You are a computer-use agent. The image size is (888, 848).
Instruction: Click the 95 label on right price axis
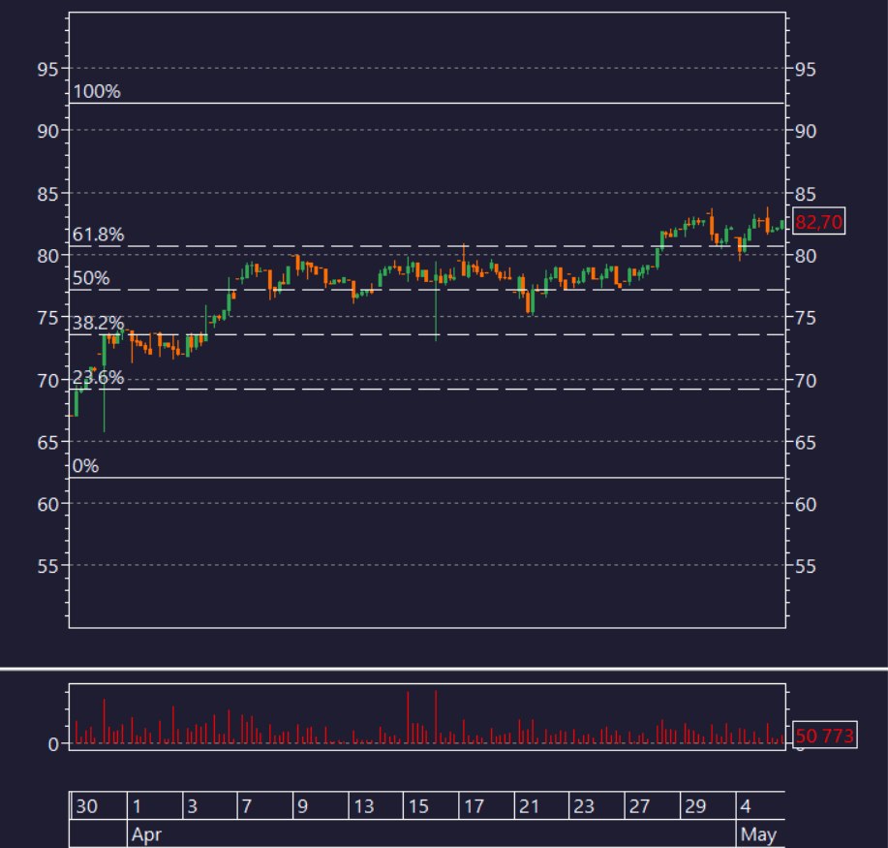(x=806, y=69)
